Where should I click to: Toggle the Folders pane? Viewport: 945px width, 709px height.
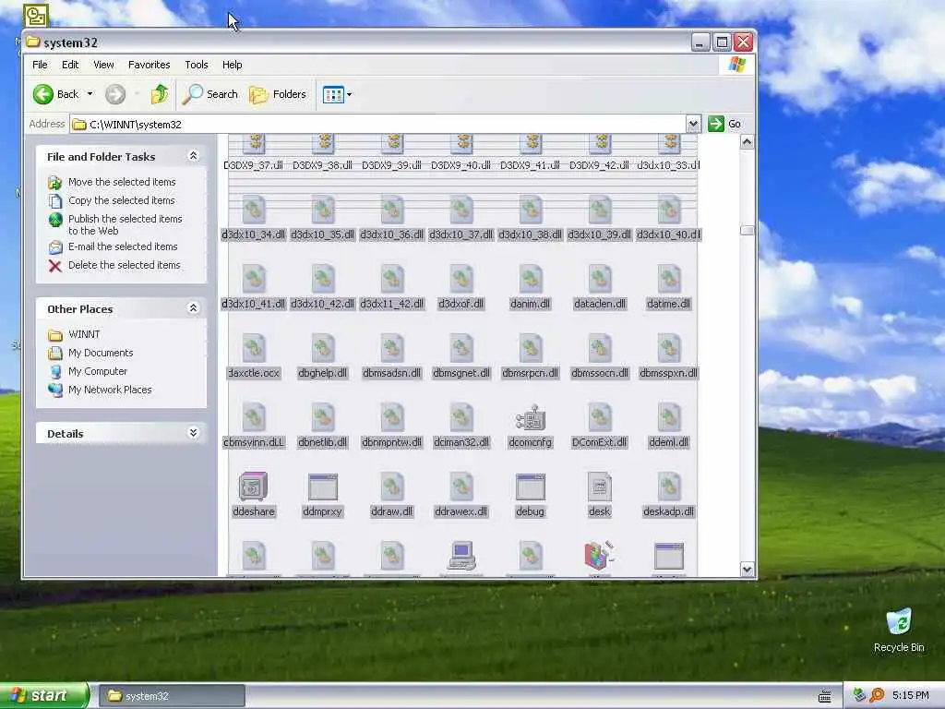pos(278,94)
